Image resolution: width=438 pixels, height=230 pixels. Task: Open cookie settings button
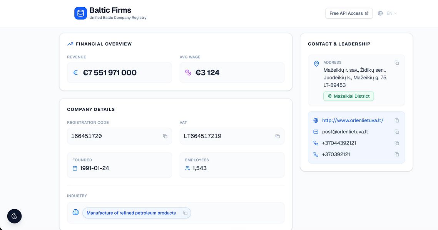click(15, 216)
